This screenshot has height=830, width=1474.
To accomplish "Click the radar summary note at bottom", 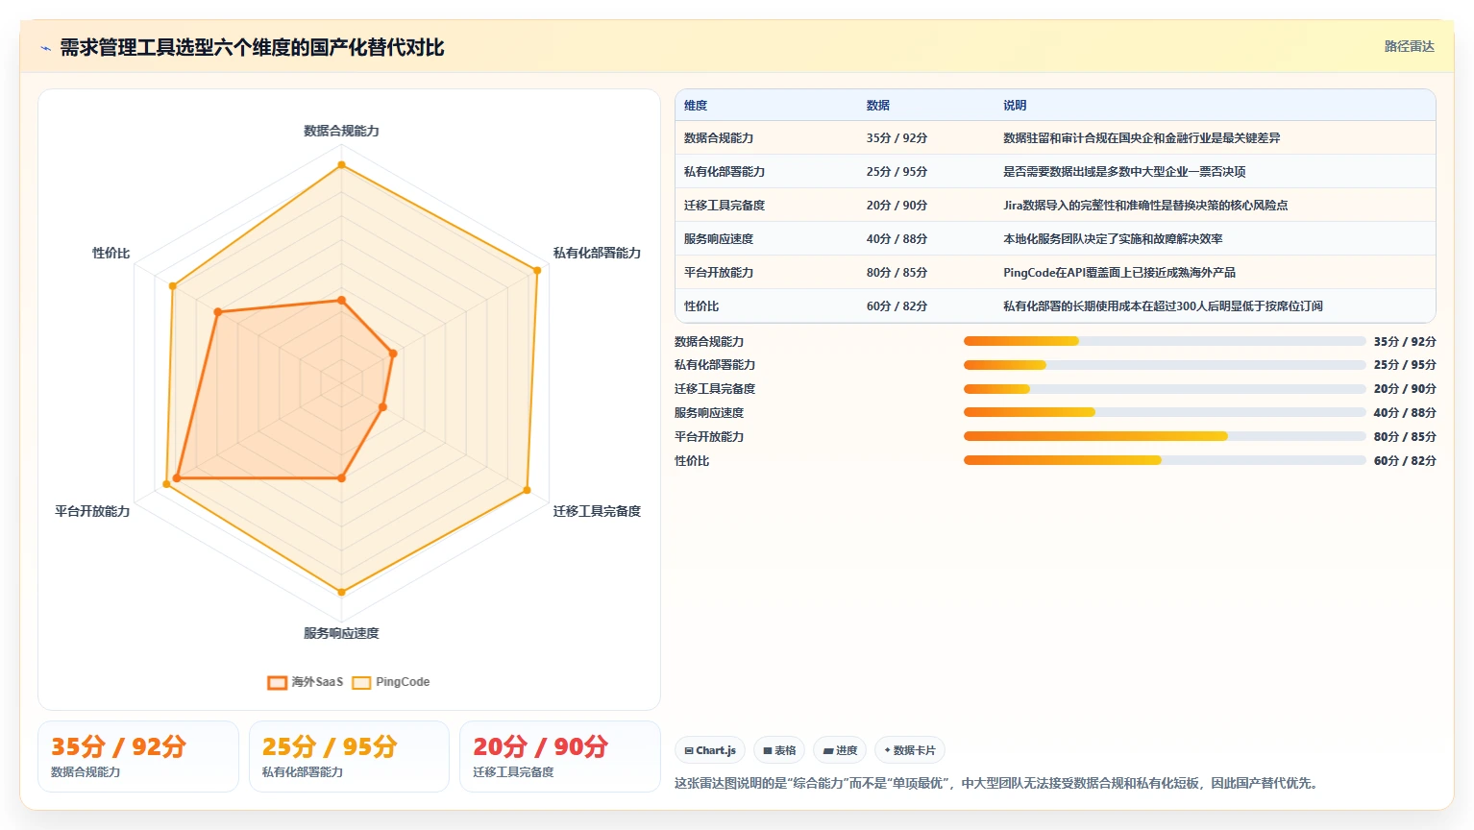I will tap(998, 783).
